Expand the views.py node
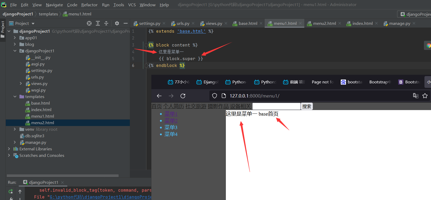The image size is (431, 200). click(21, 83)
